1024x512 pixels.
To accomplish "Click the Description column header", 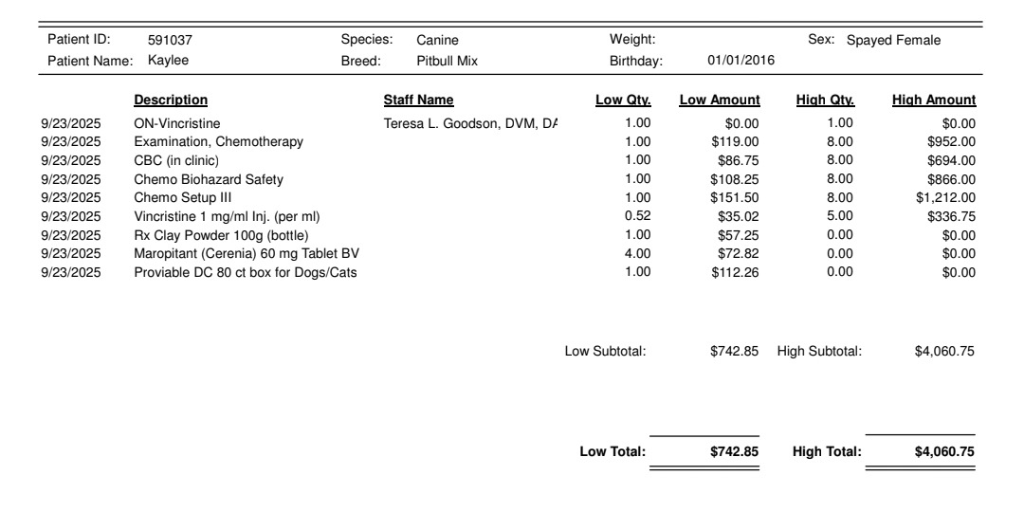I will (x=171, y=101).
